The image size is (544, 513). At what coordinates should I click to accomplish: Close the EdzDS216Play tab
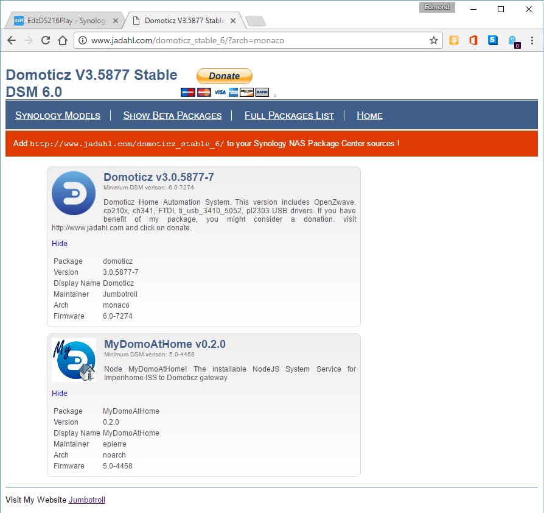point(116,21)
